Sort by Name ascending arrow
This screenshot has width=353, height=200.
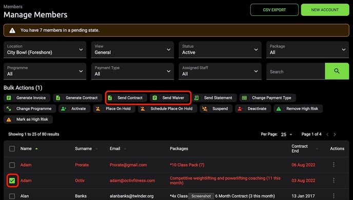[36, 149]
